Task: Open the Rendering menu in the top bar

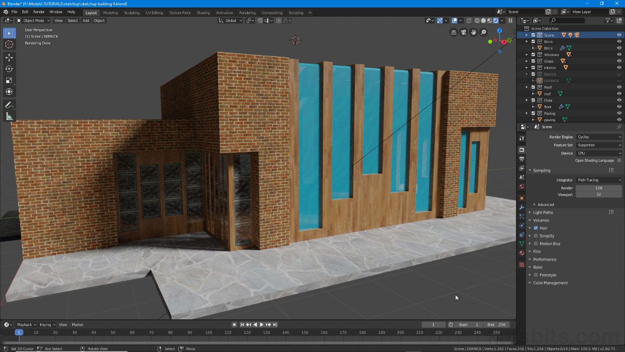Action: (247, 13)
